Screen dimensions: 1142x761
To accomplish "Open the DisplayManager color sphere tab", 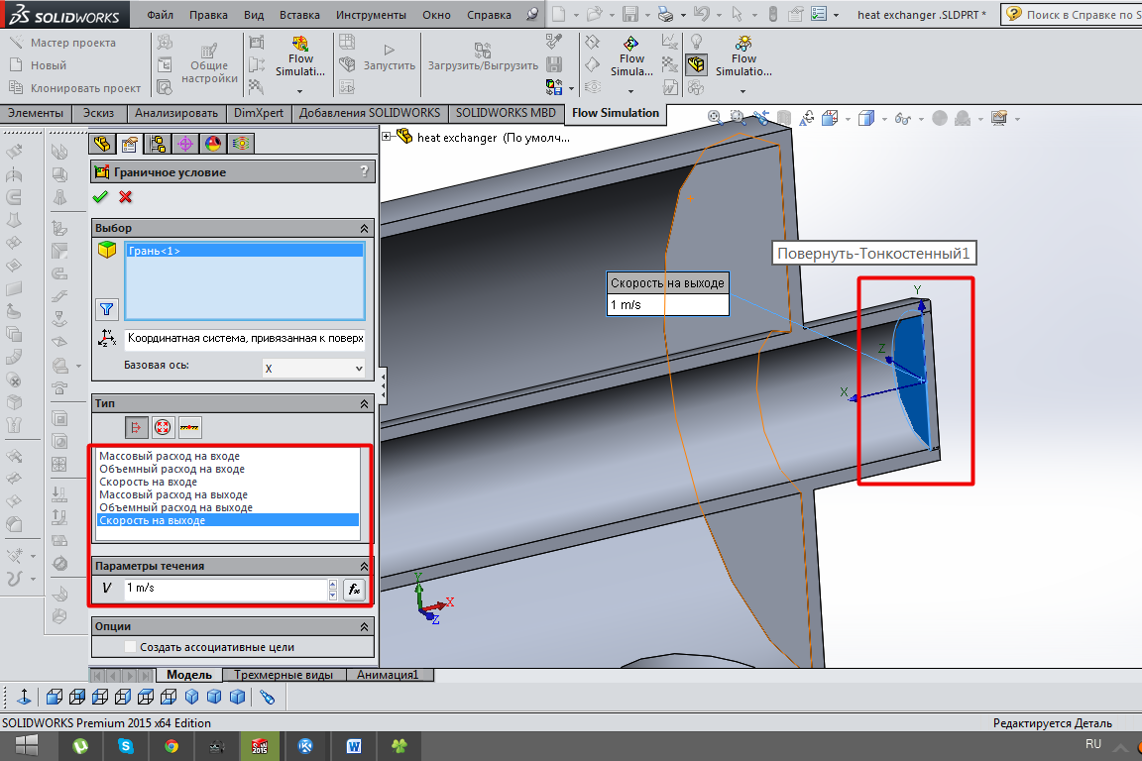I will (x=213, y=144).
